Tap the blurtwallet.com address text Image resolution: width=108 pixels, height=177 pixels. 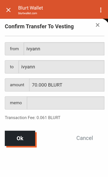tap(27, 13)
